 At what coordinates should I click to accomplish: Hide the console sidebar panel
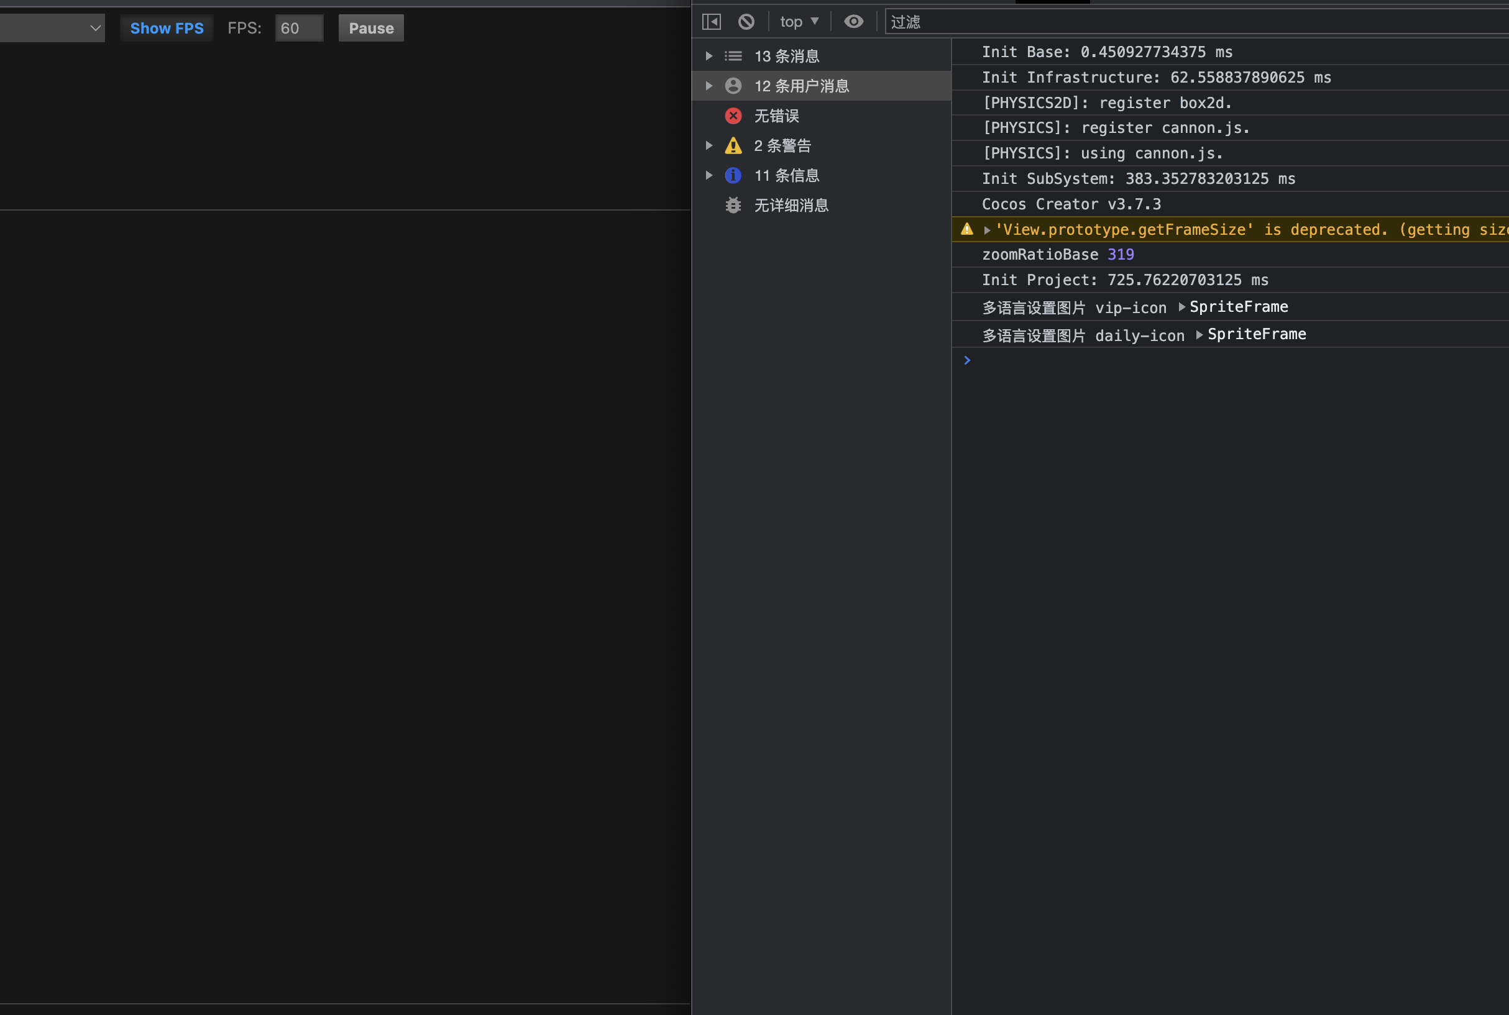pos(711,22)
